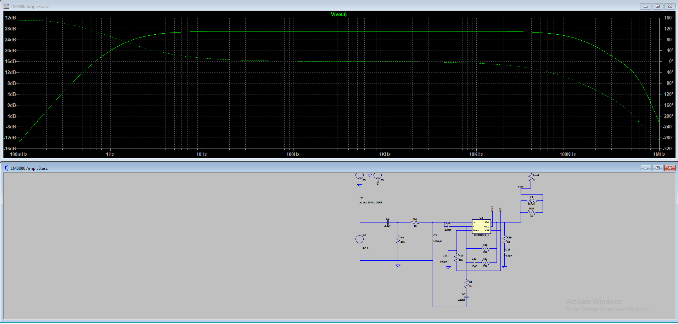Select resistor R1 symbol

466,284
